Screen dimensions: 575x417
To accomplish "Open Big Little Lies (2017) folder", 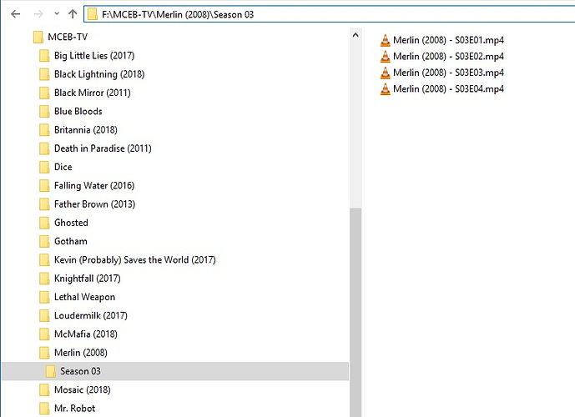I will [x=94, y=56].
